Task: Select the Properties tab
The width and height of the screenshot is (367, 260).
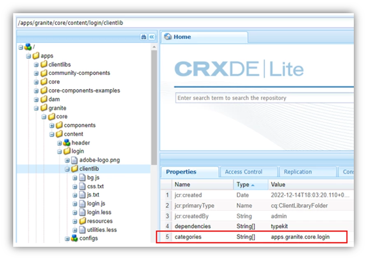Action: point(190,172)
